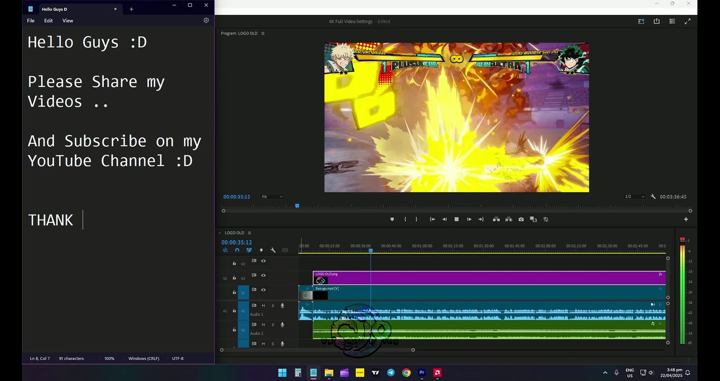Open the 1/2 playback resolution dropdown

635,196
